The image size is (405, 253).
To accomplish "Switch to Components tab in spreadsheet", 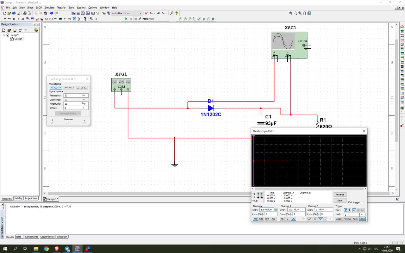I will (x=31, y=237).
